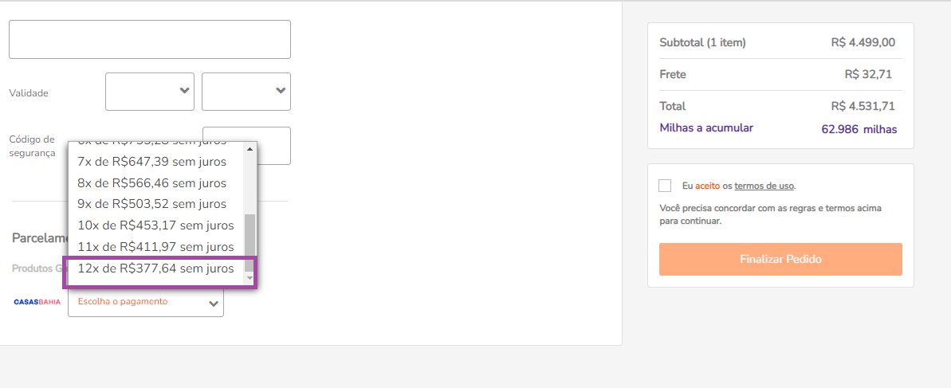Check the terms of use acceptance box

pos(665,186)
